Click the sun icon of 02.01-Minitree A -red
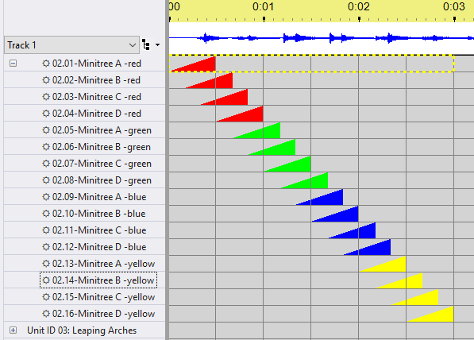The height and width of the screenshot is (340, 474). click(46, 64)
